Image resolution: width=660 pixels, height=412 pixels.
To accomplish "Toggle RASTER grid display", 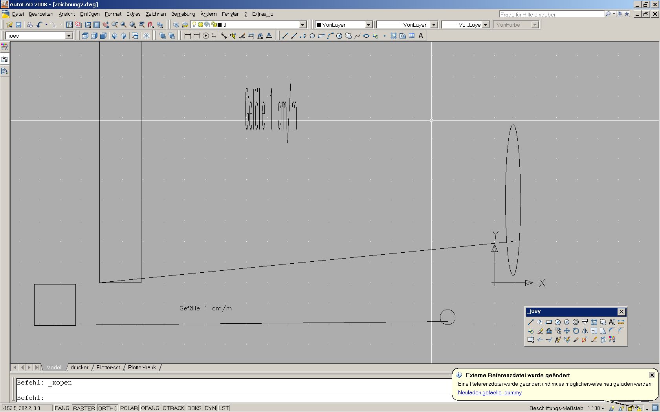I will [84, 408].
